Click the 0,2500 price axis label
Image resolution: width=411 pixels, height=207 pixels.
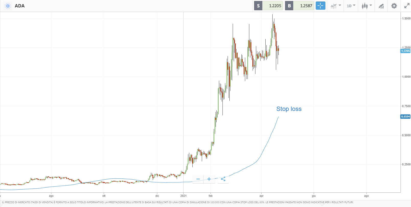(406, 164)
